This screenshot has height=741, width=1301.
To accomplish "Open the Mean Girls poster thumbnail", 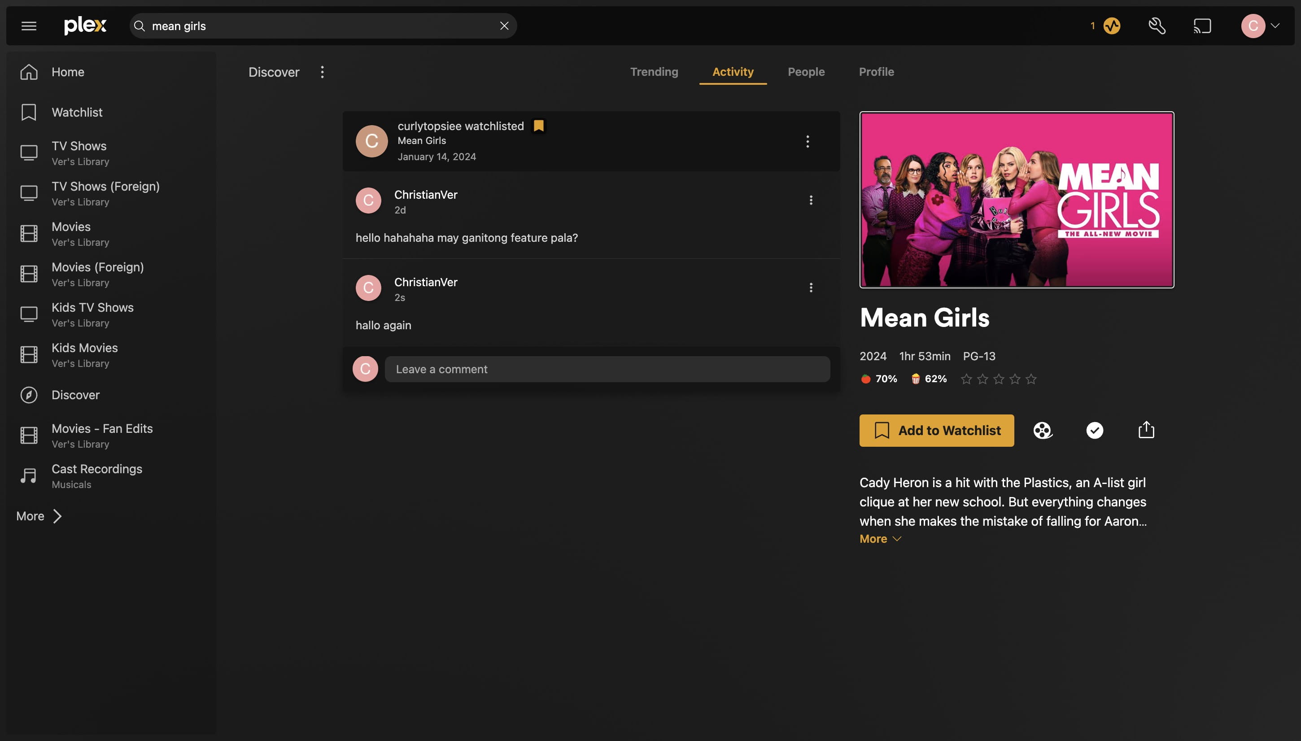I will pos(1017,200).
